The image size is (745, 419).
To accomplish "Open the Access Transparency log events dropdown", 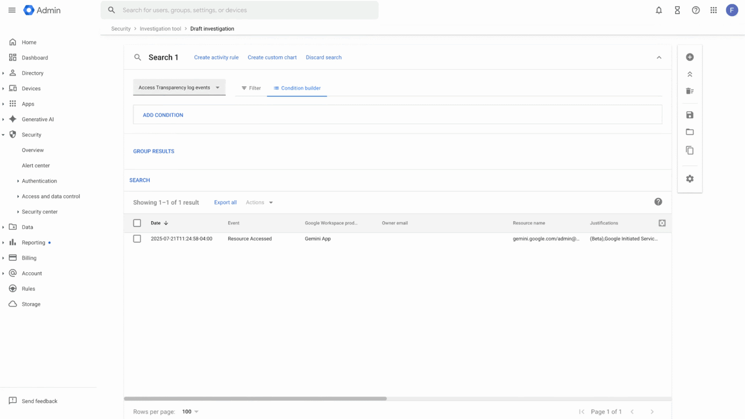I will (x=179, y=88).
